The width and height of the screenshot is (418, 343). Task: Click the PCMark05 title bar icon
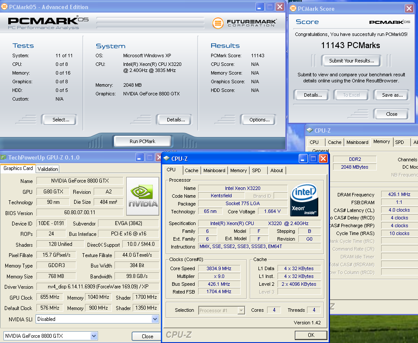(x=4, y=7)
